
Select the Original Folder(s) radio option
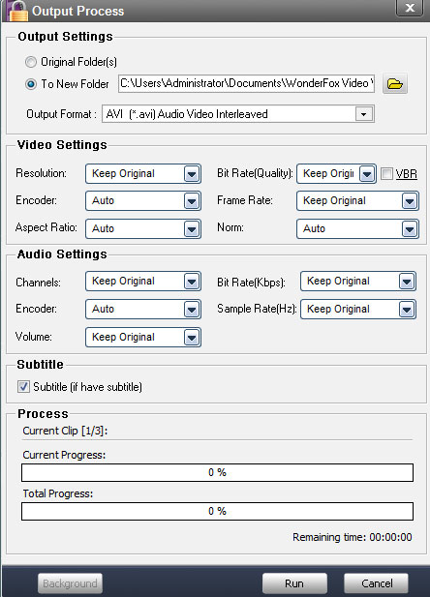[x=30, y=62]
